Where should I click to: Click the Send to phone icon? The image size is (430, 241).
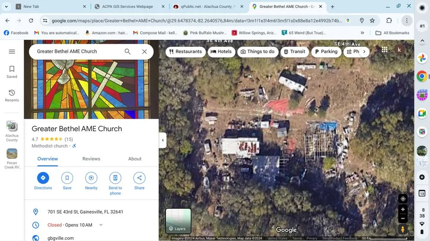tap(115, 178)
